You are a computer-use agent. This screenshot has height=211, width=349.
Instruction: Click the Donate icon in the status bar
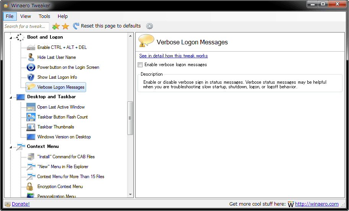coord(8,204)
